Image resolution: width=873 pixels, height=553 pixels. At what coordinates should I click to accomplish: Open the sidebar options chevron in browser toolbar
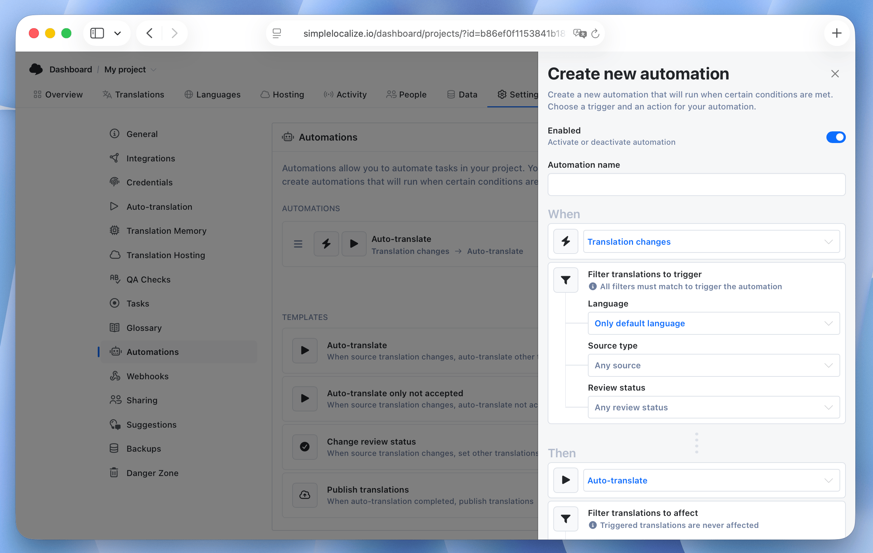118,34
